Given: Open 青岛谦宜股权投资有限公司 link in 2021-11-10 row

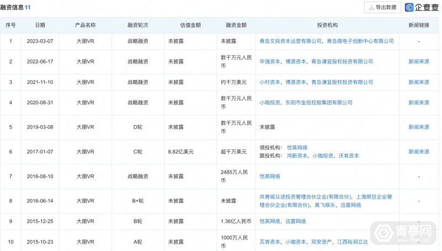Looking at the screenshot, I should click(x=342, y=82).
